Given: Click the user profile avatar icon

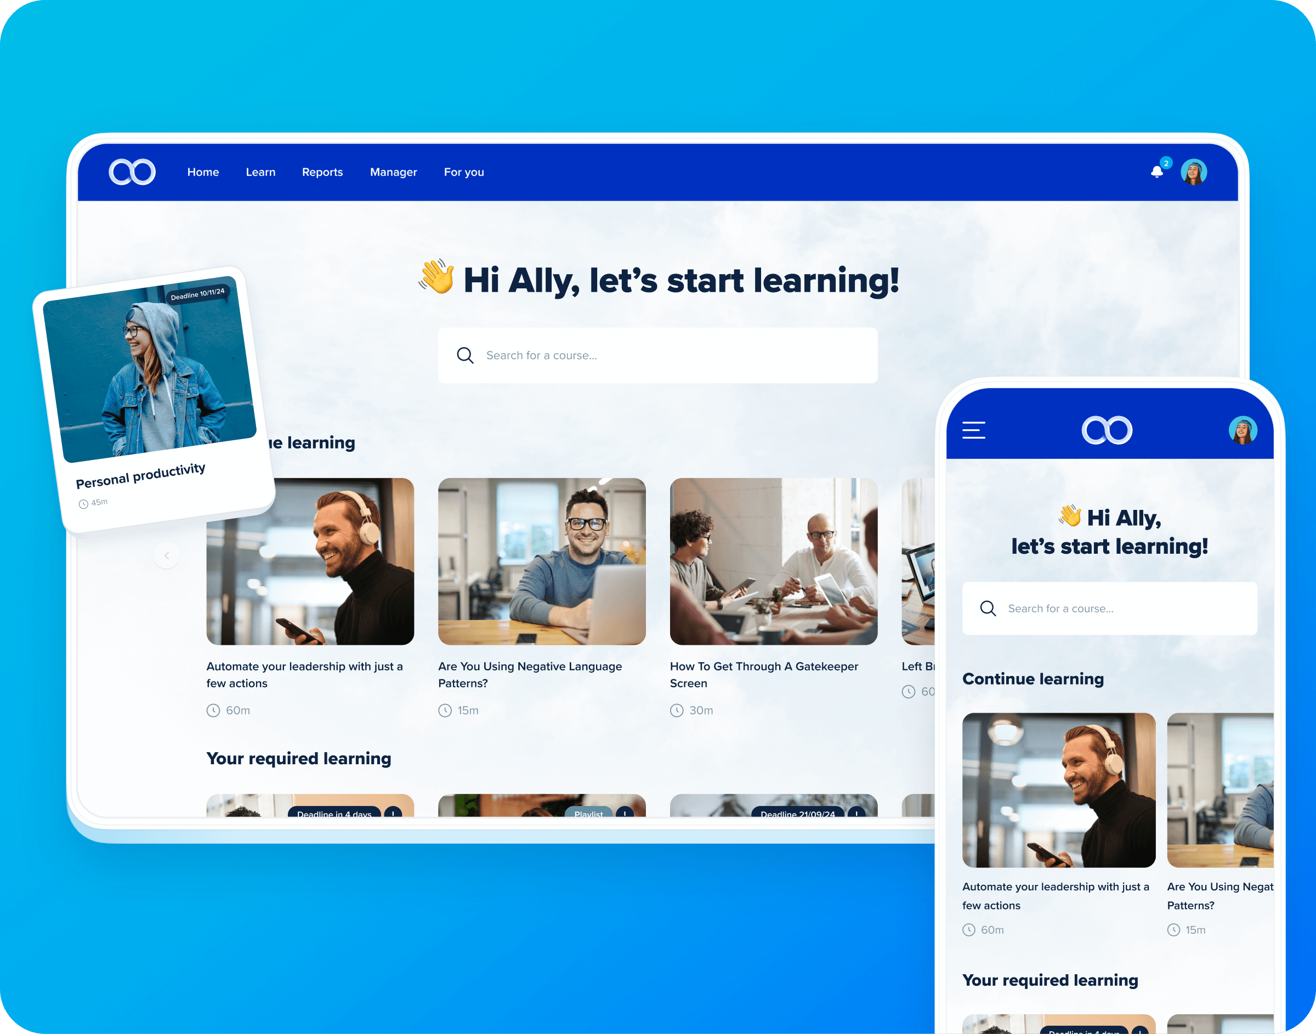Looking at the screenshot, I should point(1194,171).
